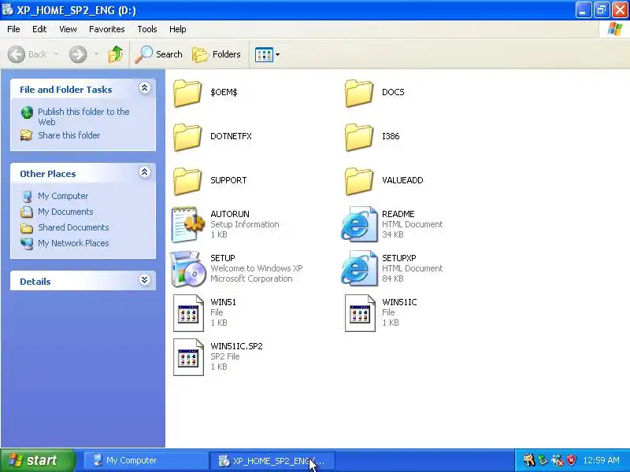
Task: Click the Forward navigation arrow
Action: [78, 54]
